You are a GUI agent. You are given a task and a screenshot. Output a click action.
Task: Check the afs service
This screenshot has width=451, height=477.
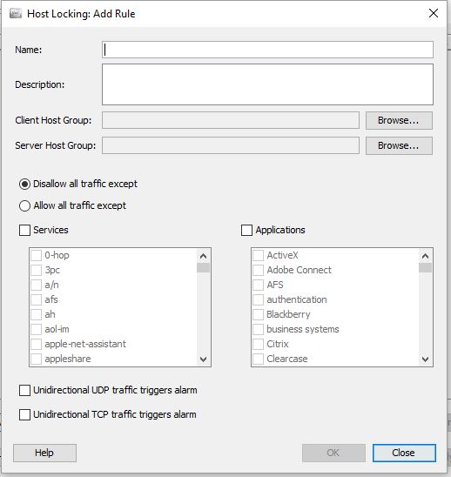37,299
